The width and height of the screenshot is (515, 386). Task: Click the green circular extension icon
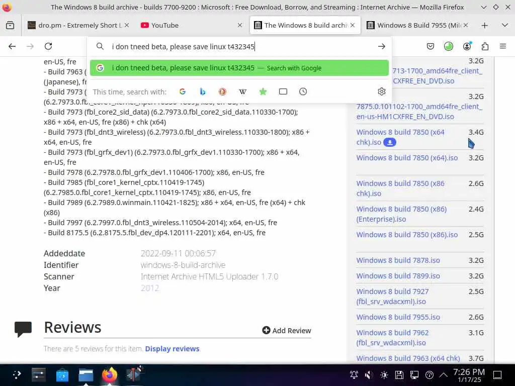coord(448,46)
